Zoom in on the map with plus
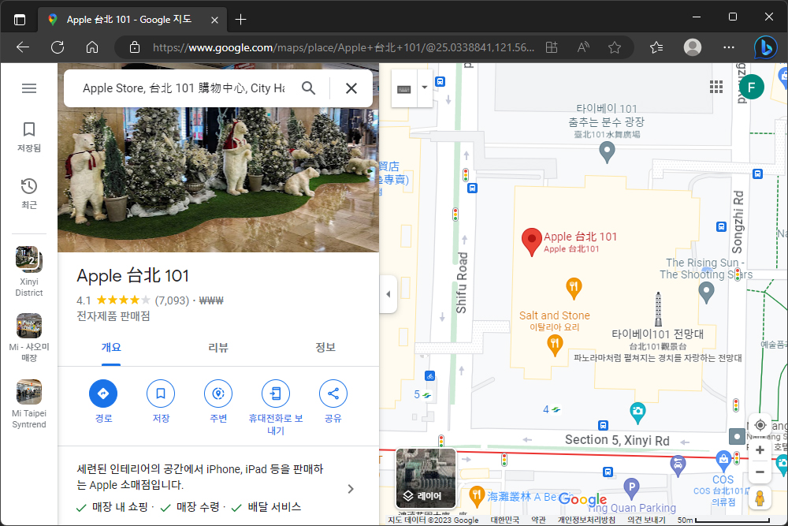 coord(760,450)
